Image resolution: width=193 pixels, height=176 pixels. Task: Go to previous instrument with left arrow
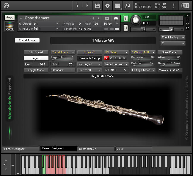pos(77,6)
